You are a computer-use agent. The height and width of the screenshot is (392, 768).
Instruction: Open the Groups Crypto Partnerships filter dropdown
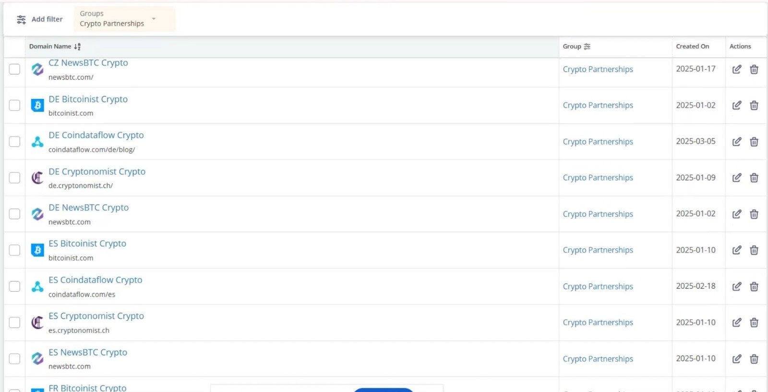[124, 19]
